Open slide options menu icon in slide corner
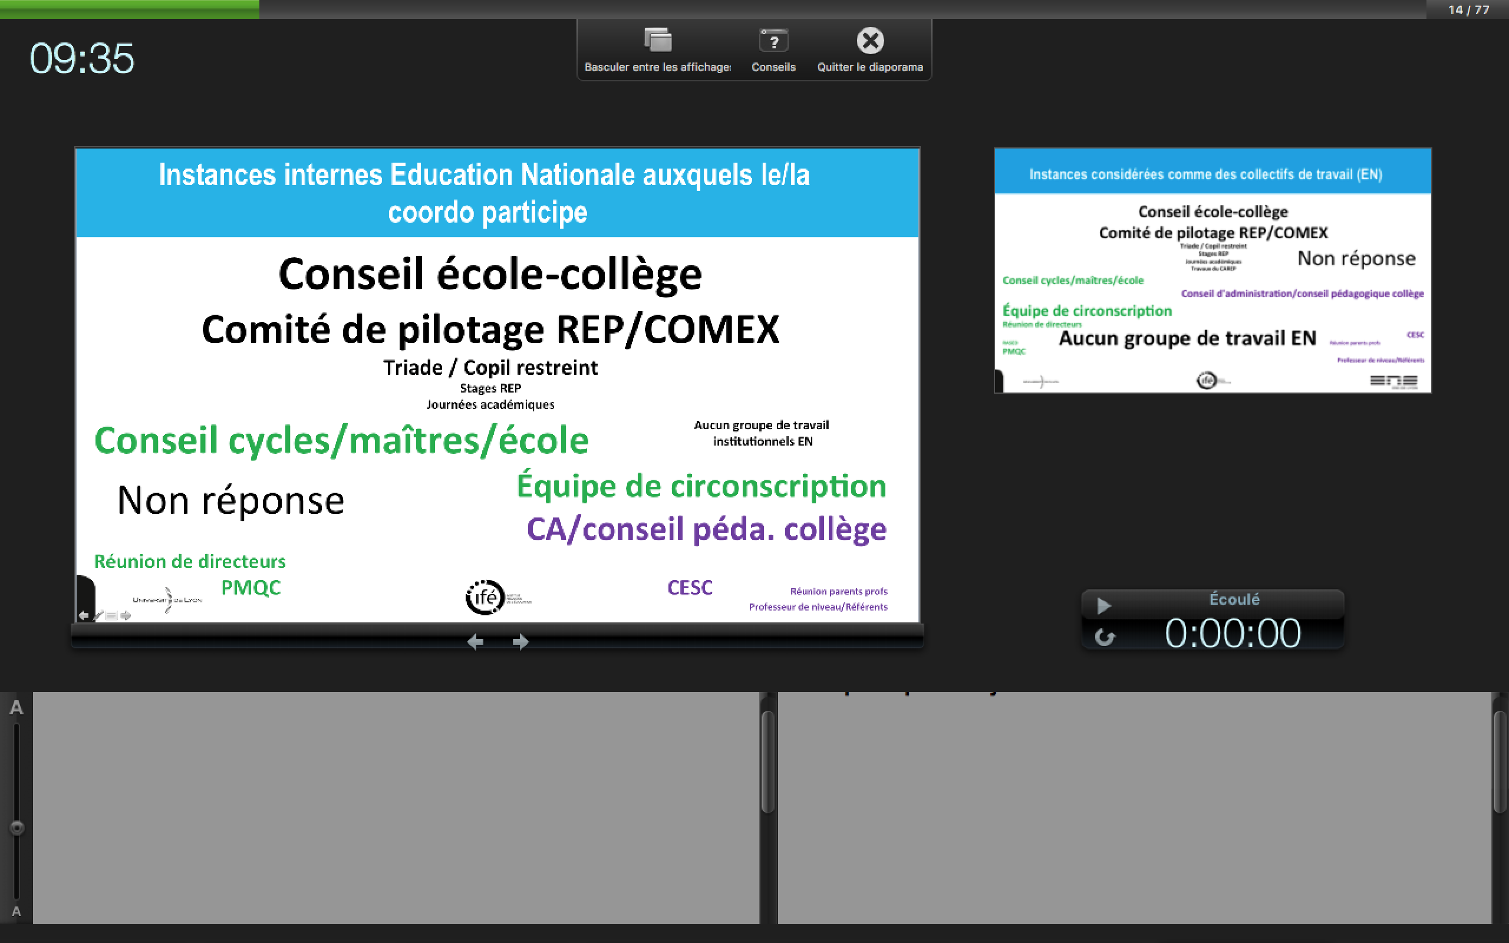1509x943 pixels. [111, 615]
